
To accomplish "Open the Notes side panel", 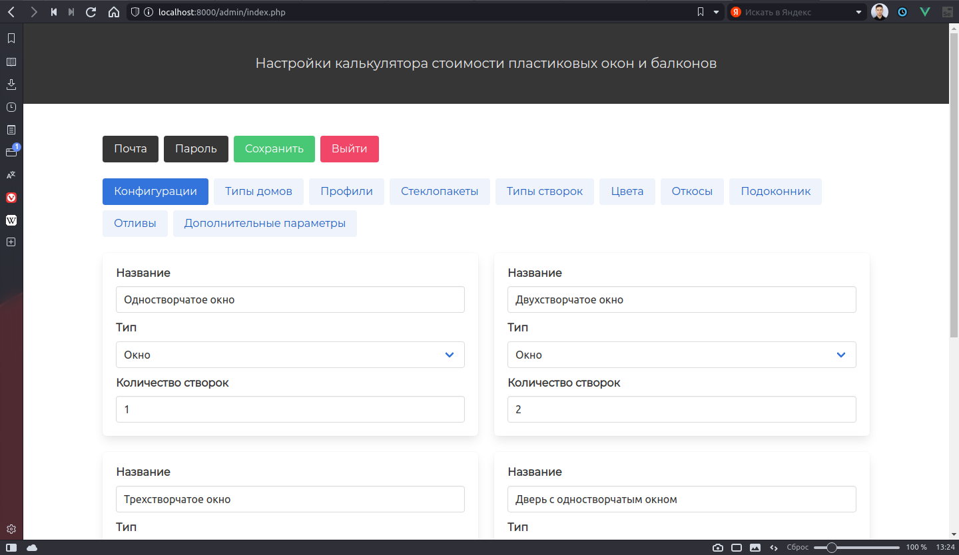I will 11,130.
